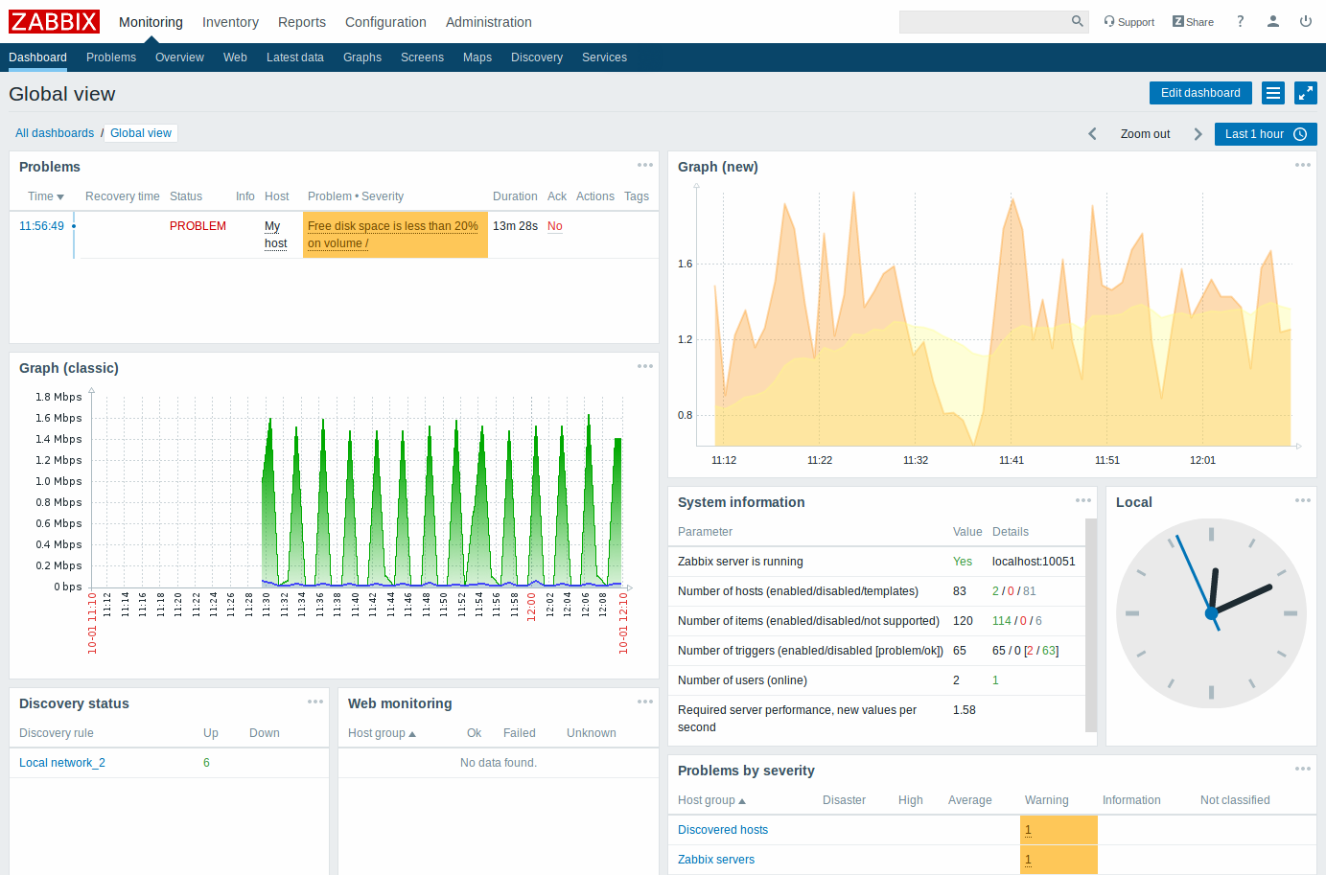Click the sign out power icon

(1306, 21)
